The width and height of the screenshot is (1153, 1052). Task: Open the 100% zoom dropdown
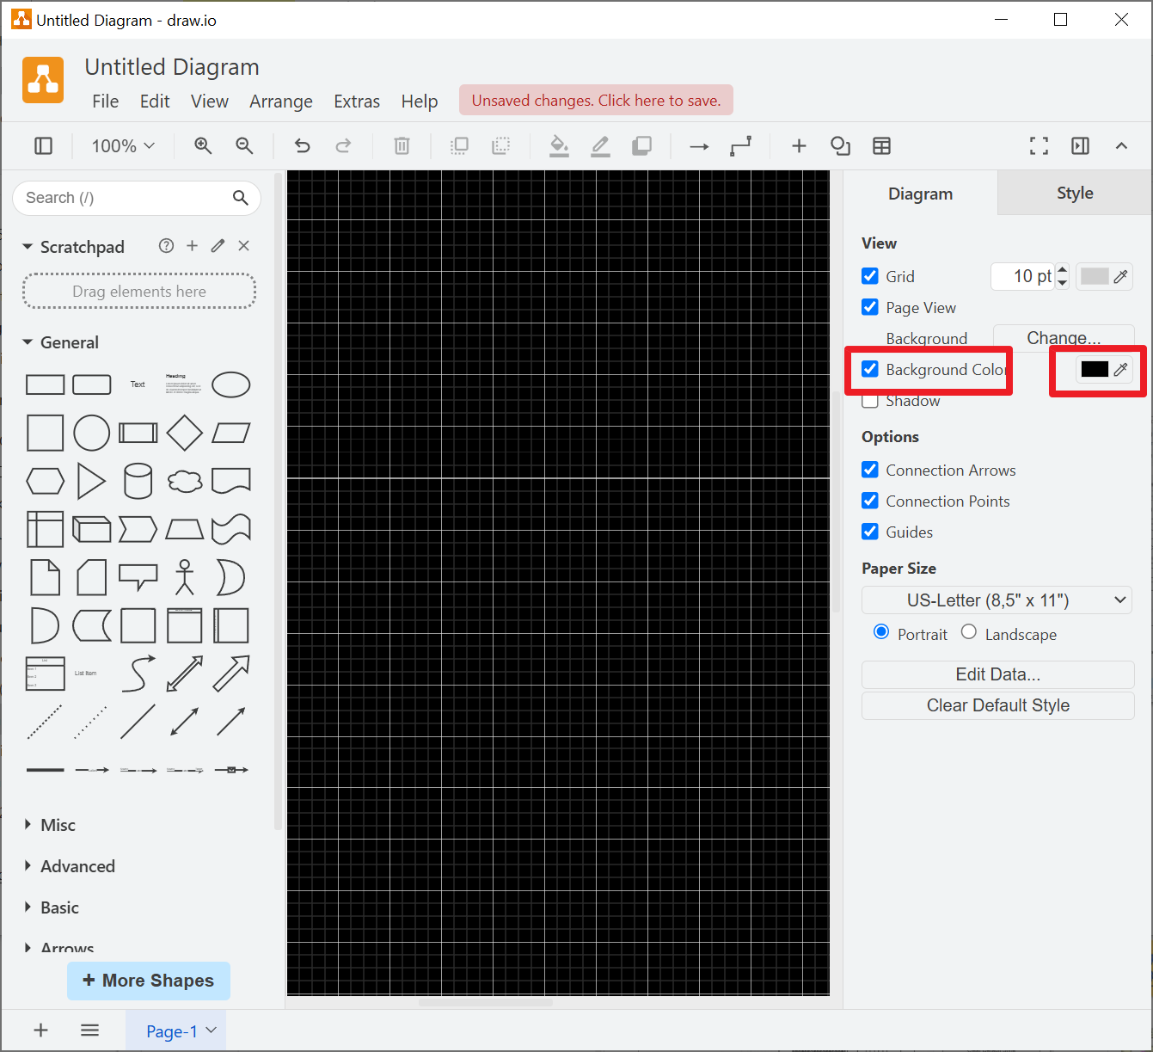(123, 146)
